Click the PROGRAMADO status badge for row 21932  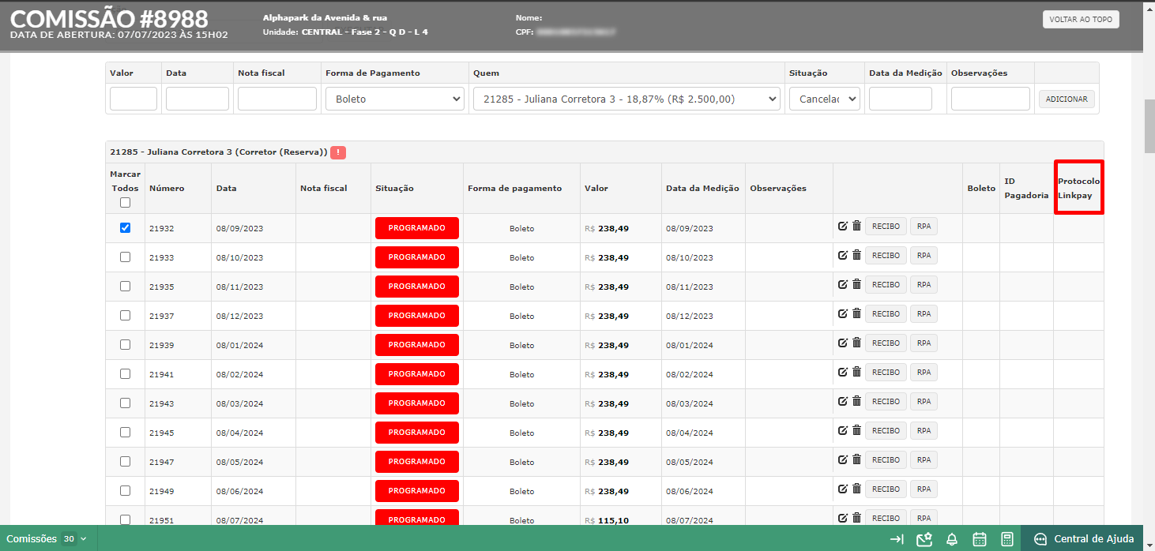[417, 228]
